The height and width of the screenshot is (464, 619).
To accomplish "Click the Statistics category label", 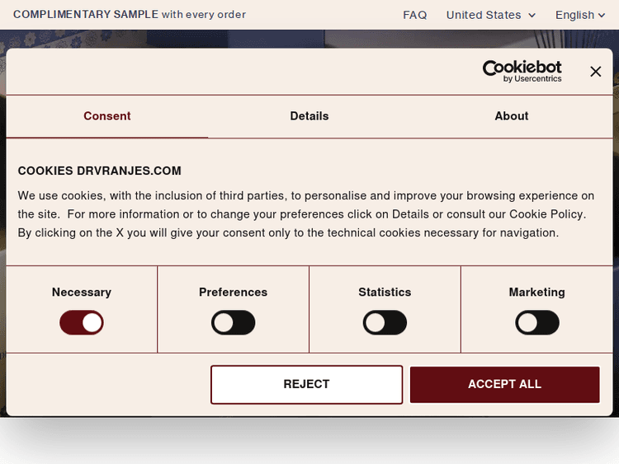I will click(x=385, y=293).
